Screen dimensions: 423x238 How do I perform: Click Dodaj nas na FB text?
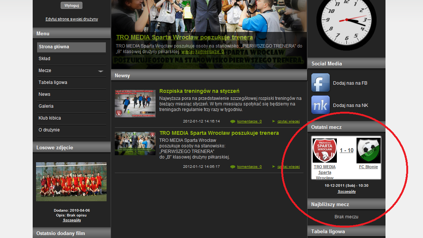tap(350, 83)
